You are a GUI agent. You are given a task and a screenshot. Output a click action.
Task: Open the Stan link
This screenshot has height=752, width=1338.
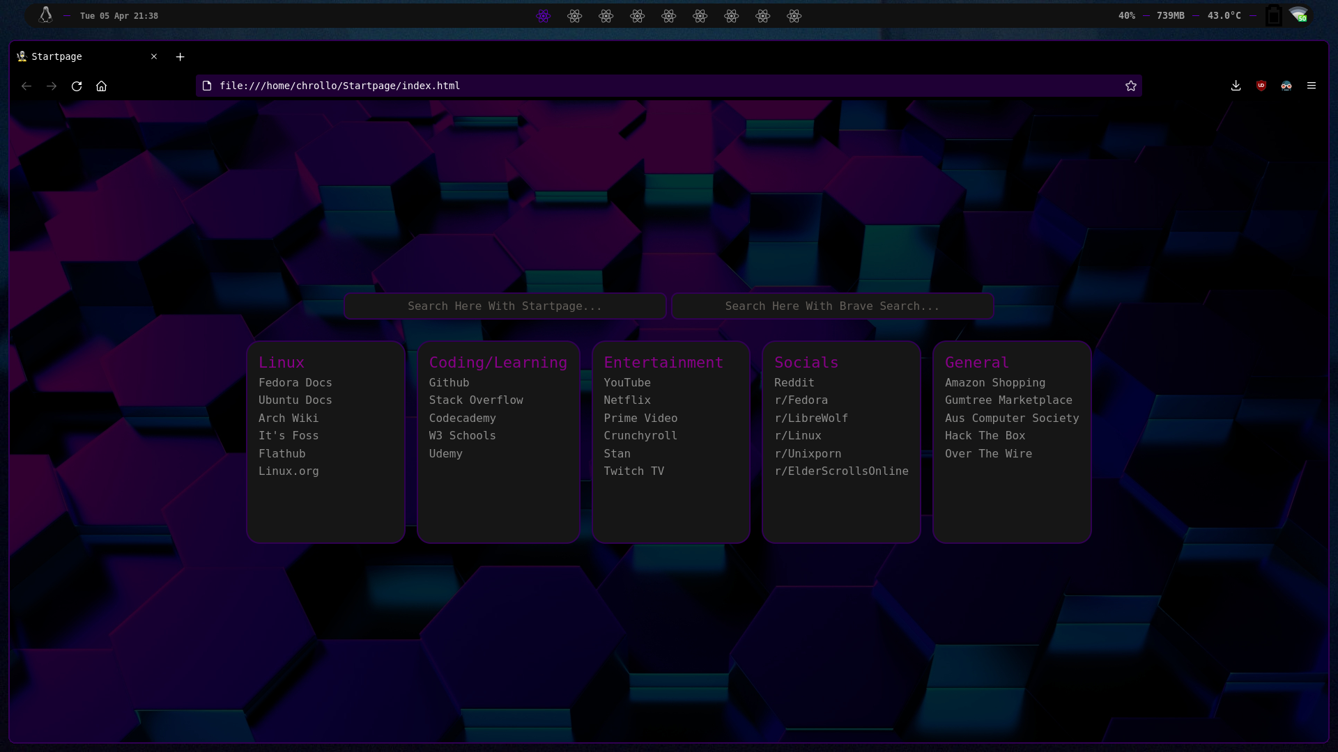click(617, 454)
